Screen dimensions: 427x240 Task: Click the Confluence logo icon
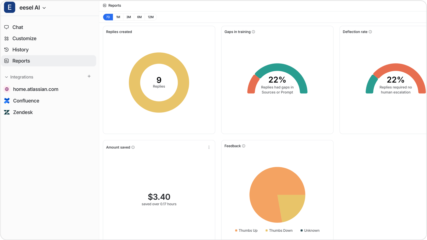[7, 101]
